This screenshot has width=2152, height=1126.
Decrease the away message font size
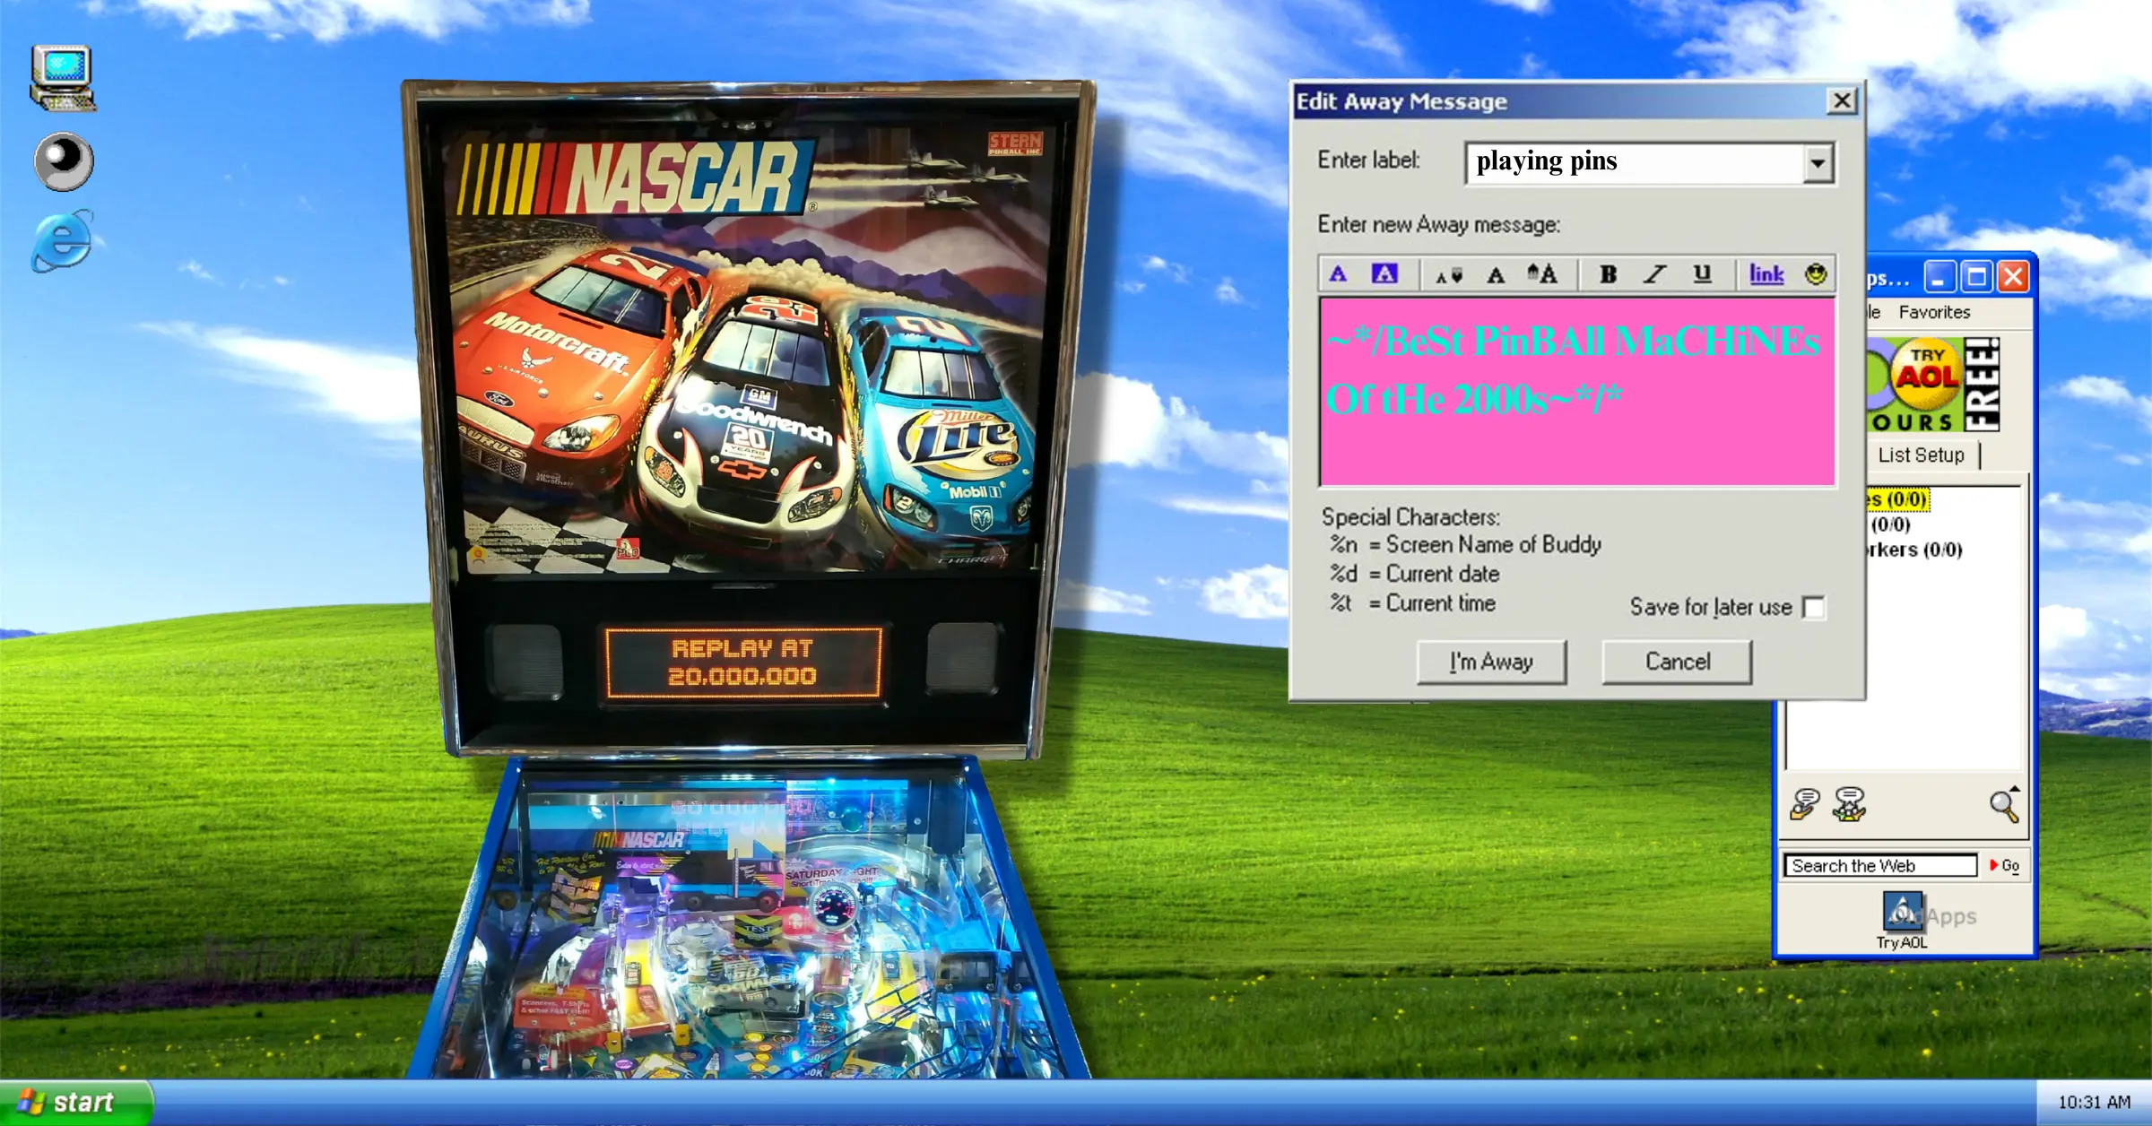[x=1451, y=274]
